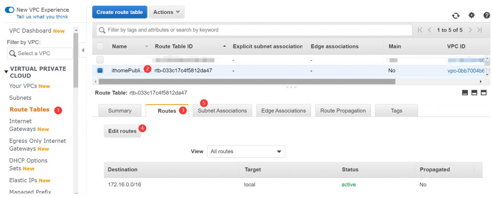Minimize the details pane layout icon
The width and height of the screenshot is (492, 197).
[465, 93]
